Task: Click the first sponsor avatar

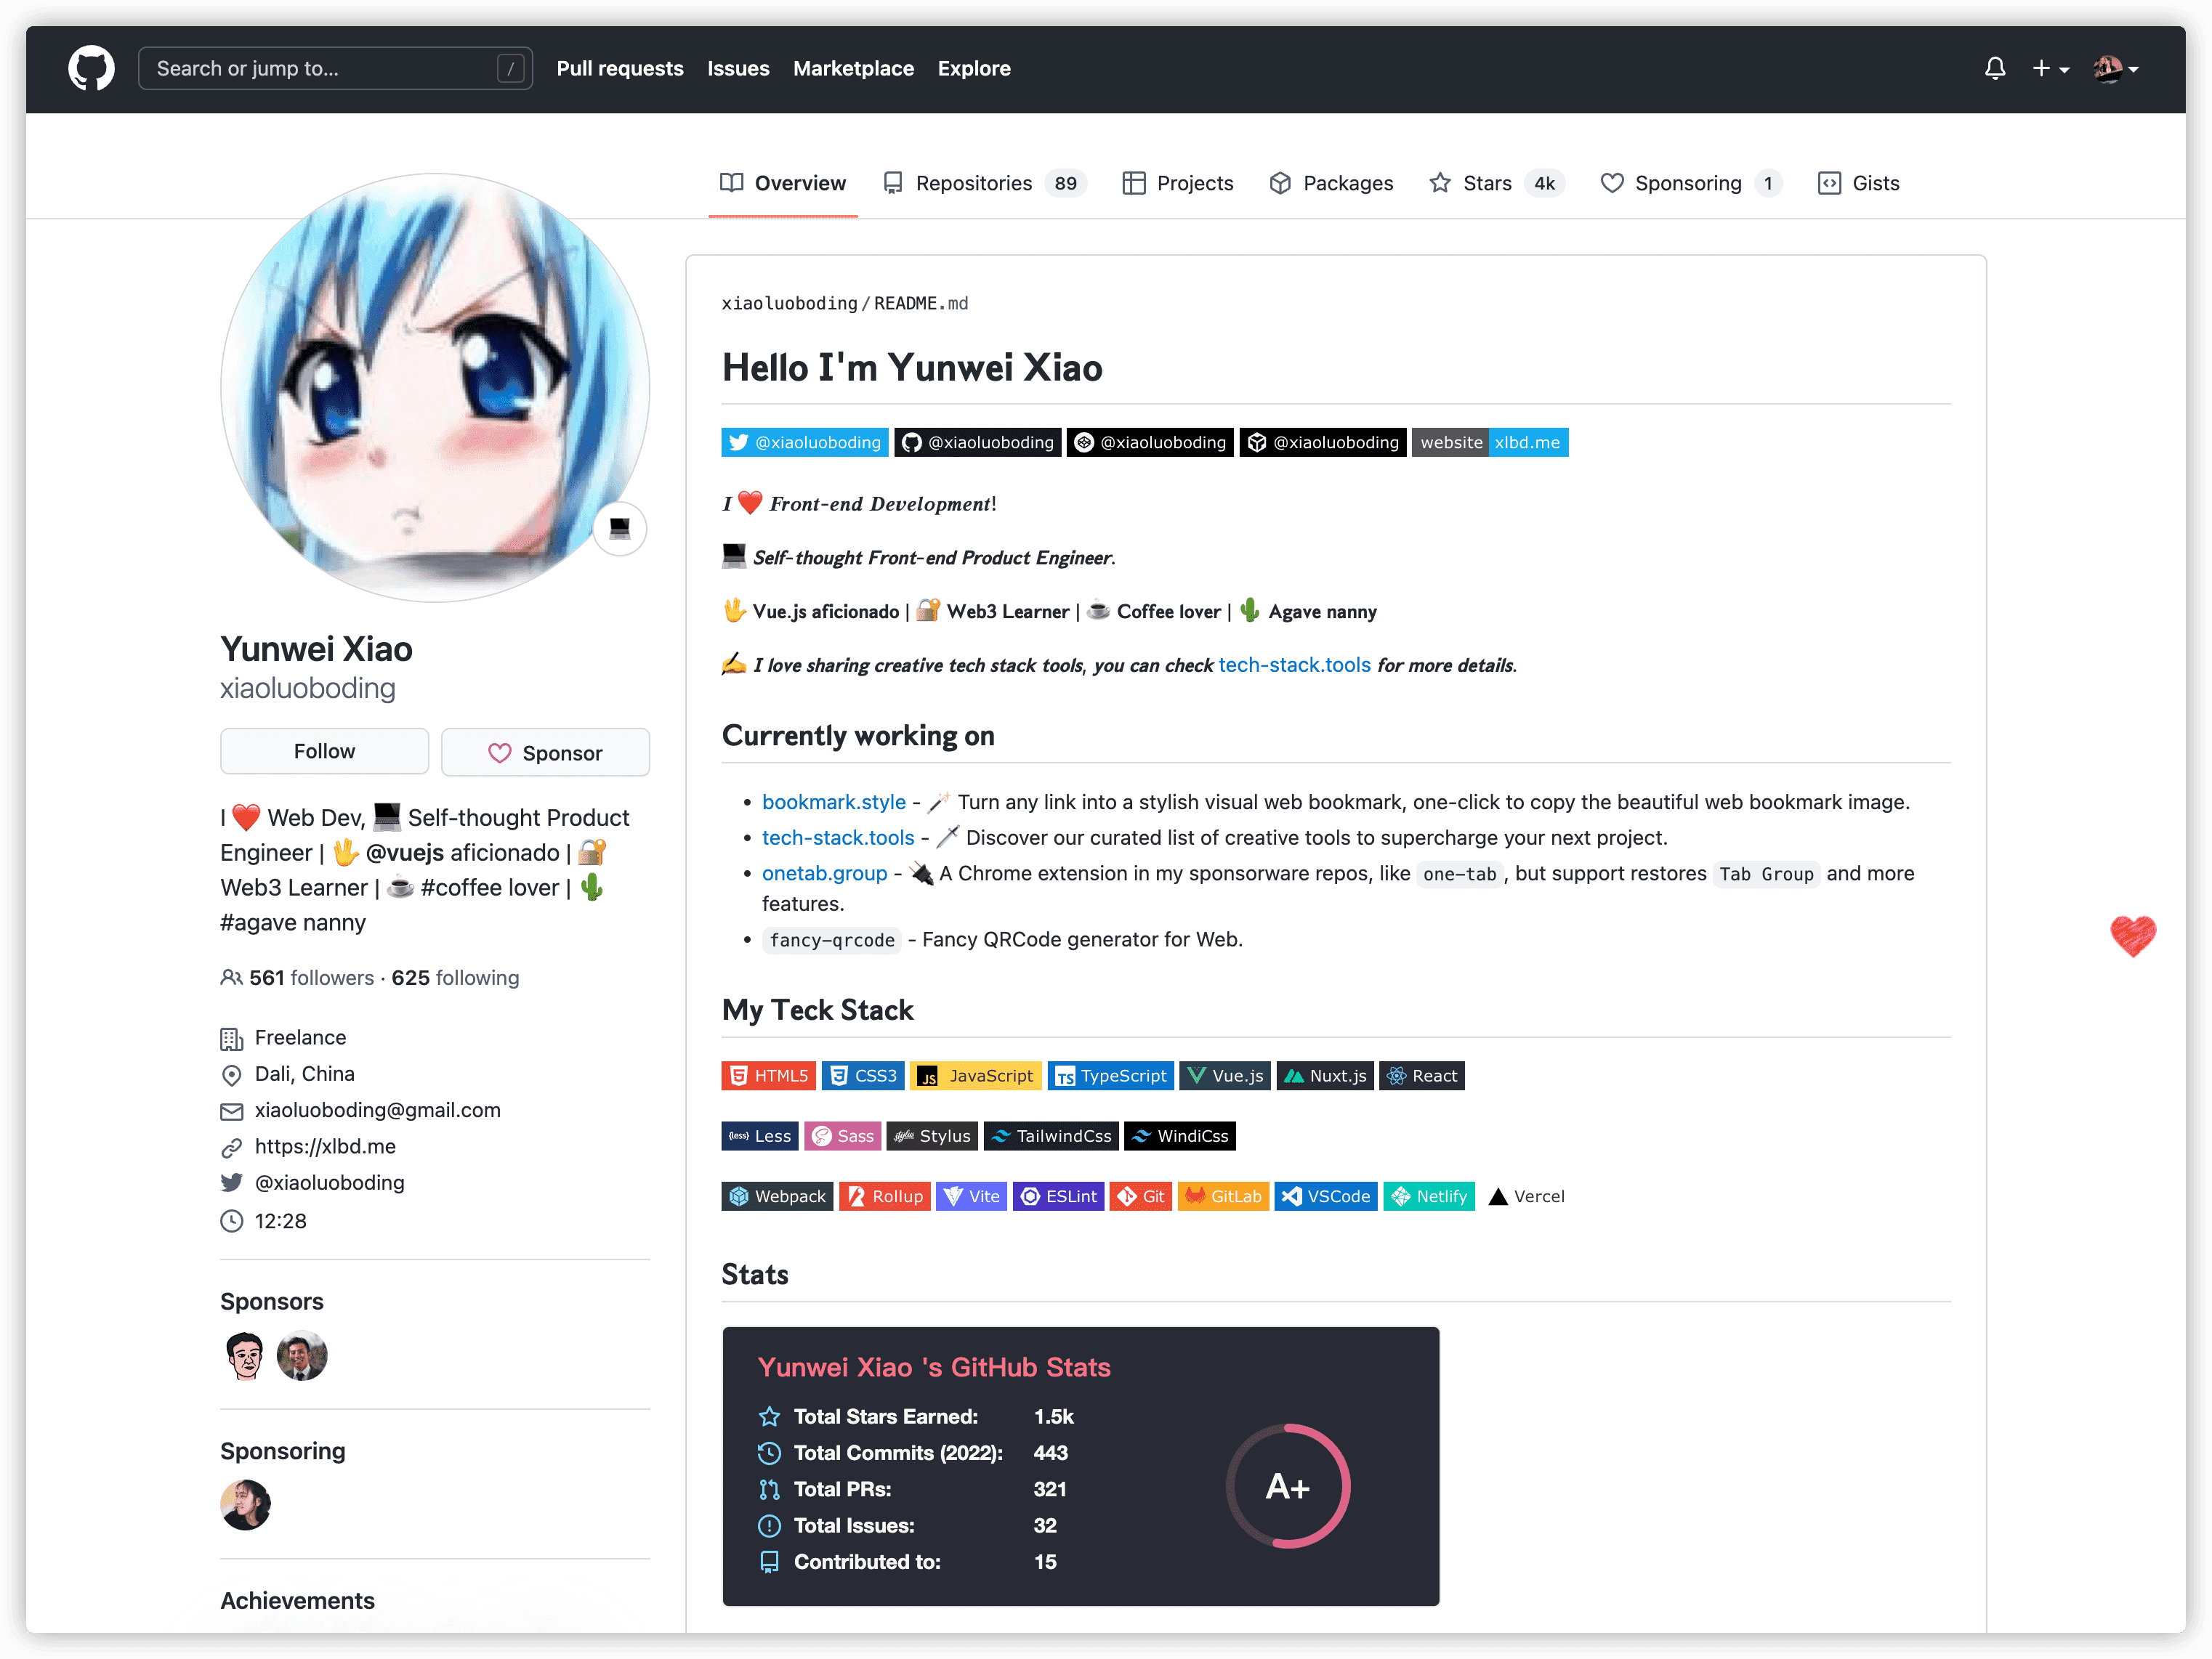Action: click(x=245, y=1356)
